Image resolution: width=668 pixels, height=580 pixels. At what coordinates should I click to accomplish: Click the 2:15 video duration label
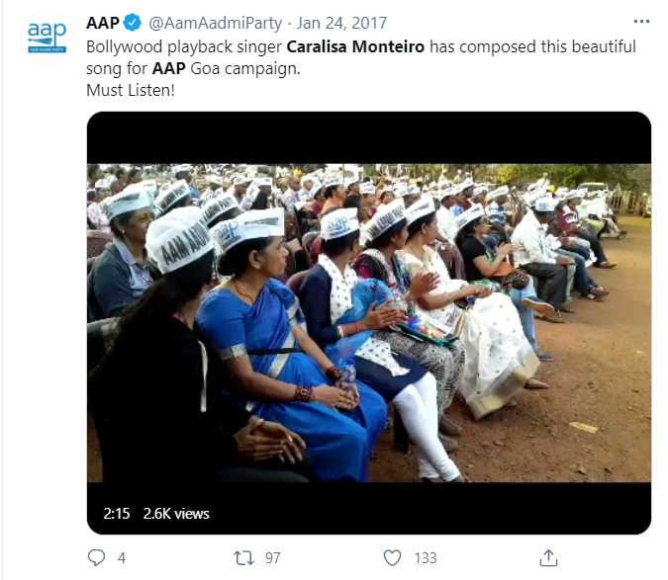(x=117, y=514)
